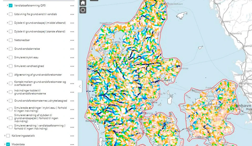Open options menu for Grundvandsdannelse layer
Screen dimensions: 252x146
click(72, 49)
